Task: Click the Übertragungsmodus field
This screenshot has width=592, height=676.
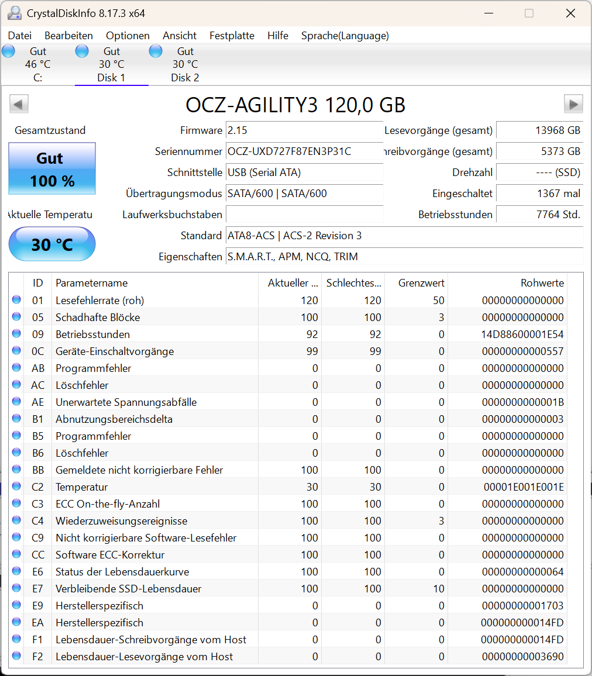Action: [304, 194]
